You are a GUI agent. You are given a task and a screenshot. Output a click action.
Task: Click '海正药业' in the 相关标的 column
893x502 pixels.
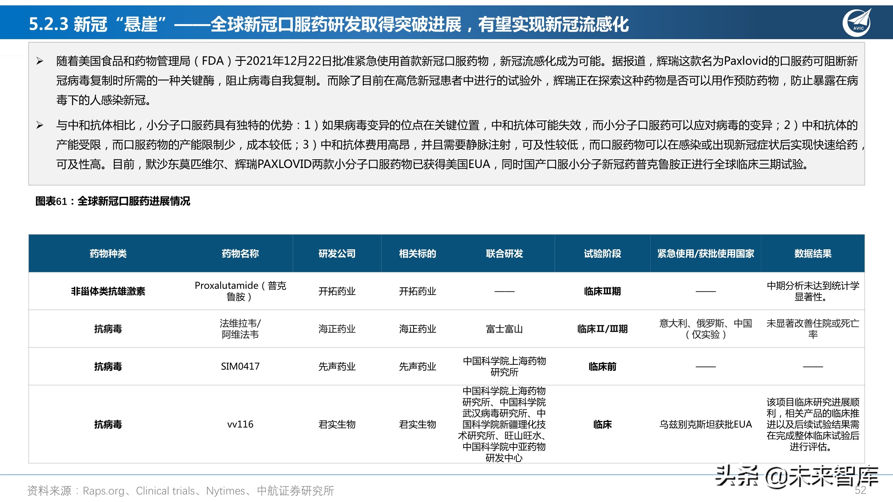pyautogui.click(x=417, y=329)
